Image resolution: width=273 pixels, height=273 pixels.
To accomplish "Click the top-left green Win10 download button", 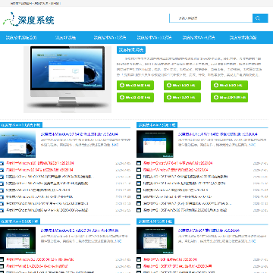I will (x=135, y=86).
